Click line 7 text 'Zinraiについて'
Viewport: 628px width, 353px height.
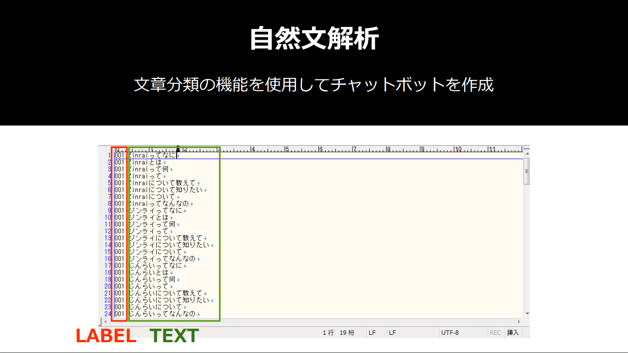(x=152, y=197)
